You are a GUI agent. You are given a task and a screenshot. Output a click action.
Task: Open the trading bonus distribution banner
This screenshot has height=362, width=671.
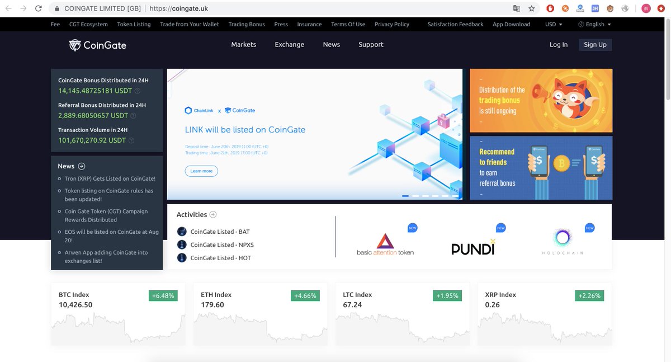541,101
